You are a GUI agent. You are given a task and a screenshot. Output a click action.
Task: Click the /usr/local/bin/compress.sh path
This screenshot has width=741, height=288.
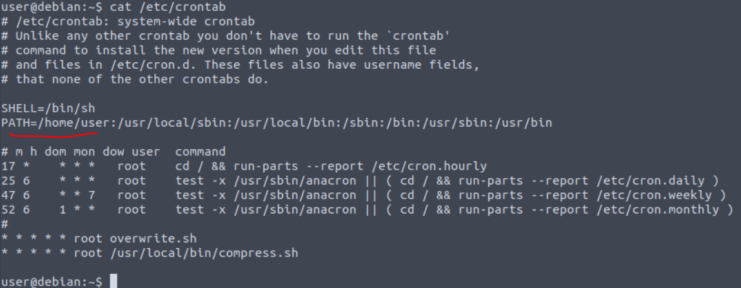point(204,253)
